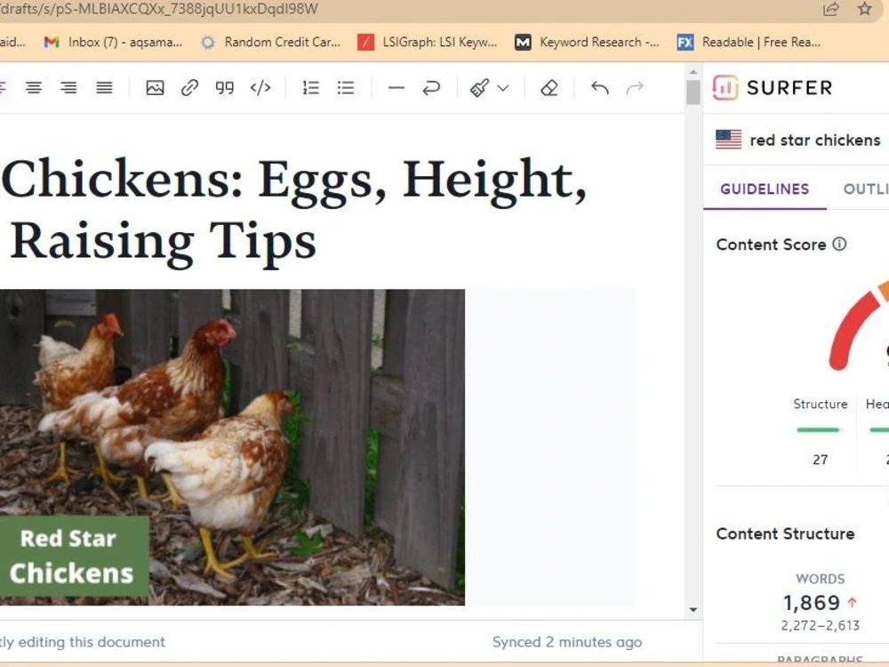
Task: Create a numbered list
Action: pos(310,88)
